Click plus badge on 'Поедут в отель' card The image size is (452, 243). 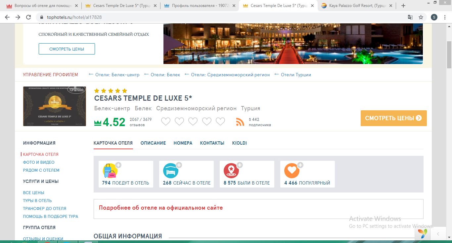(x=118, y=165)
